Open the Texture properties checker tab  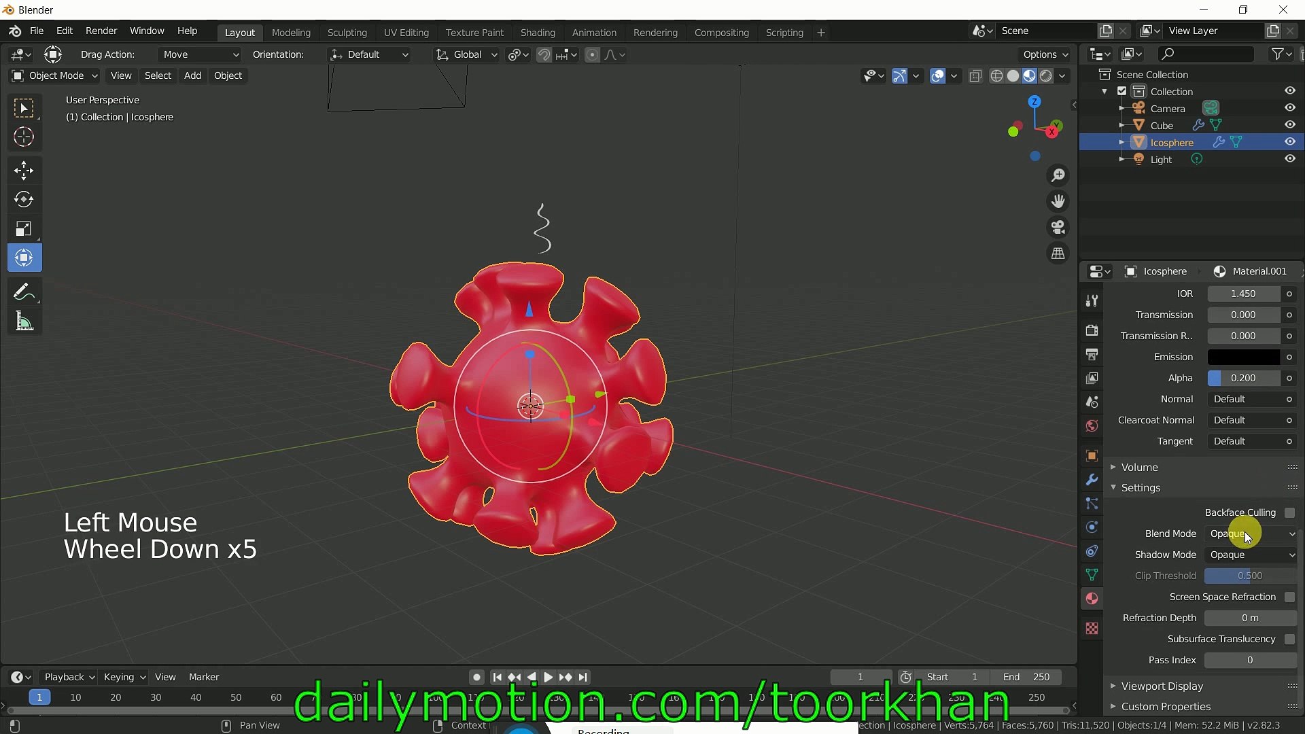click(1092, 629)
